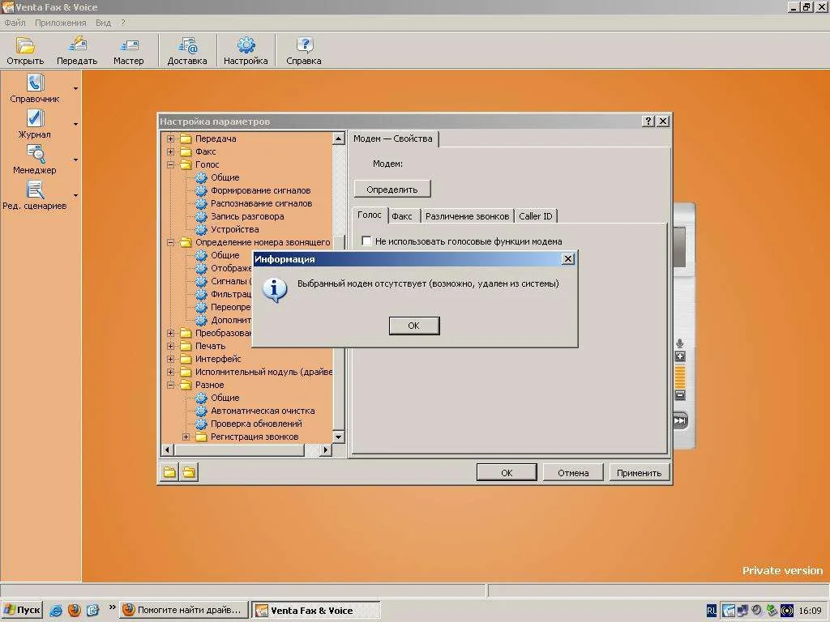Switch to Различение звонков tab
The width and height of the screenshot is (830, 622).
[468, 215]
